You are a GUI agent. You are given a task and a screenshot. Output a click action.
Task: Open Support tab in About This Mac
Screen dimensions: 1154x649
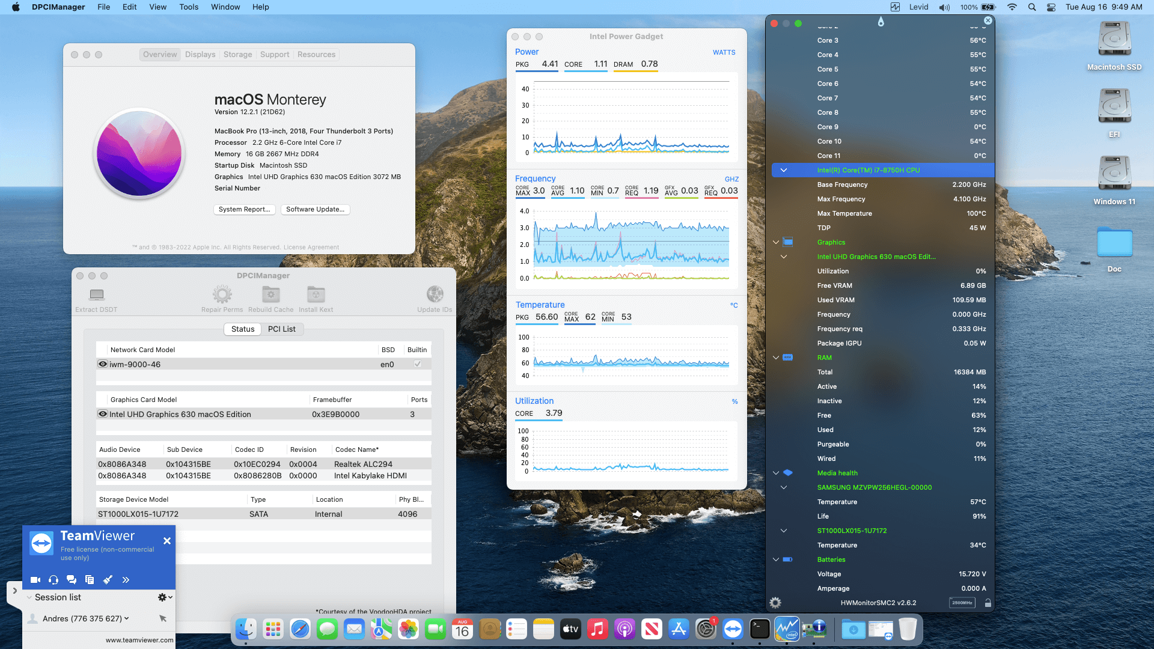pyautogui.click(x=275, y=54)
